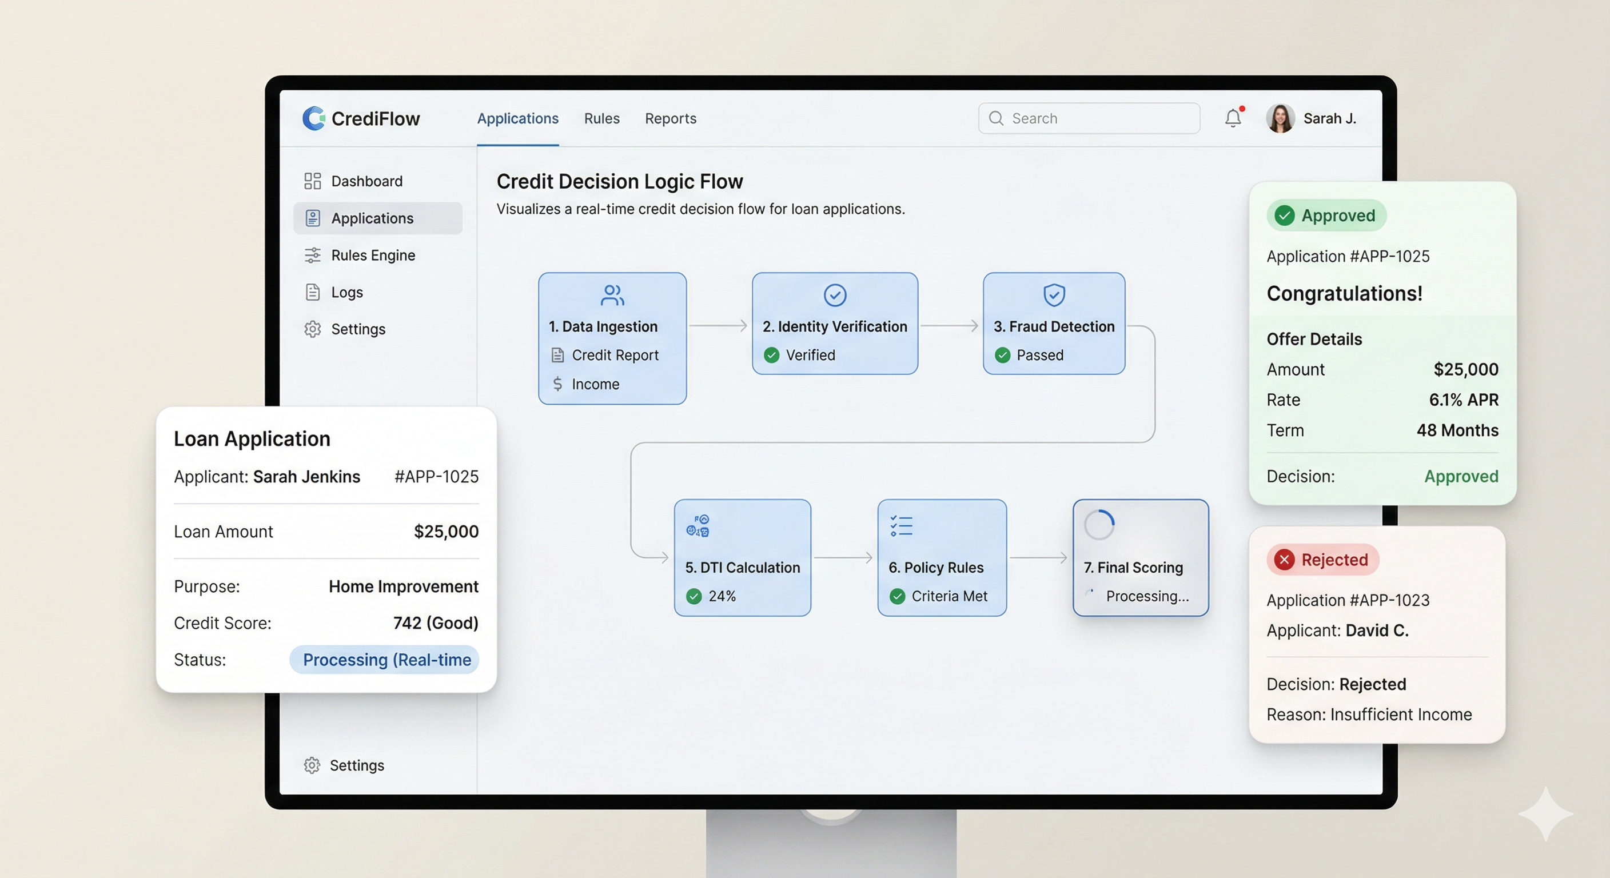Open Settings using the gear icon
Image resolution: width=1610 pixels, height=878 pixels.
click(x=313, y=329)
